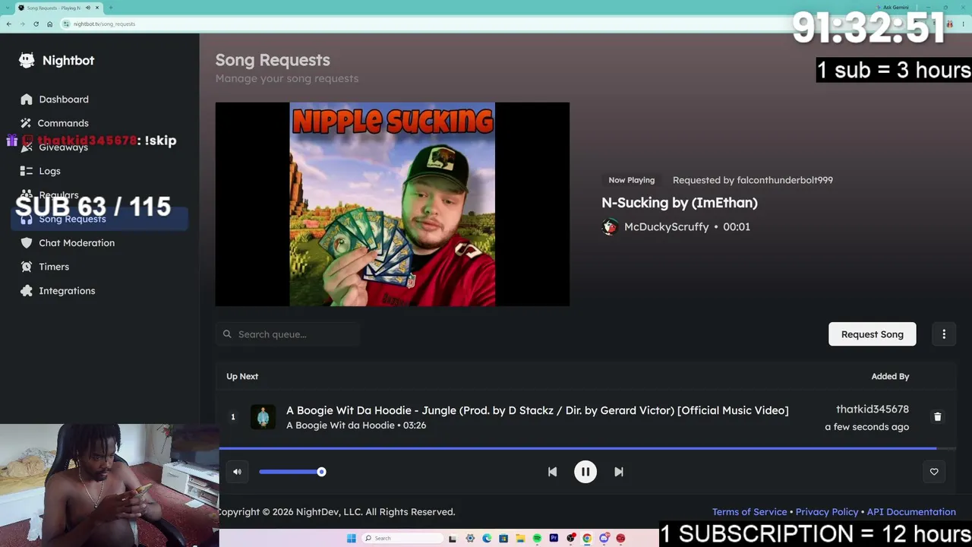The height and width of the screenshot is (547, 972).
Task: Mute the song player volume
Action: pyautogui.click(x=237, y=472)
